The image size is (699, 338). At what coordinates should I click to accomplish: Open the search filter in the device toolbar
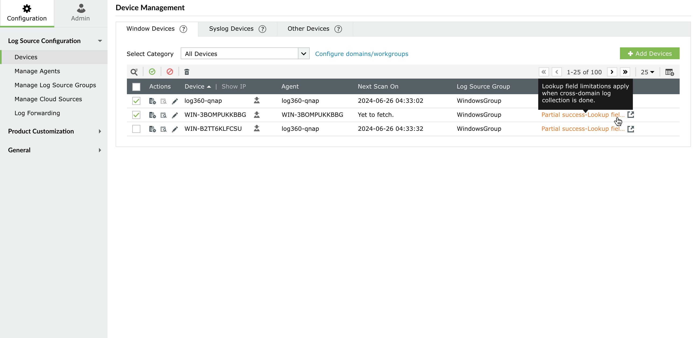click(135, 72)
